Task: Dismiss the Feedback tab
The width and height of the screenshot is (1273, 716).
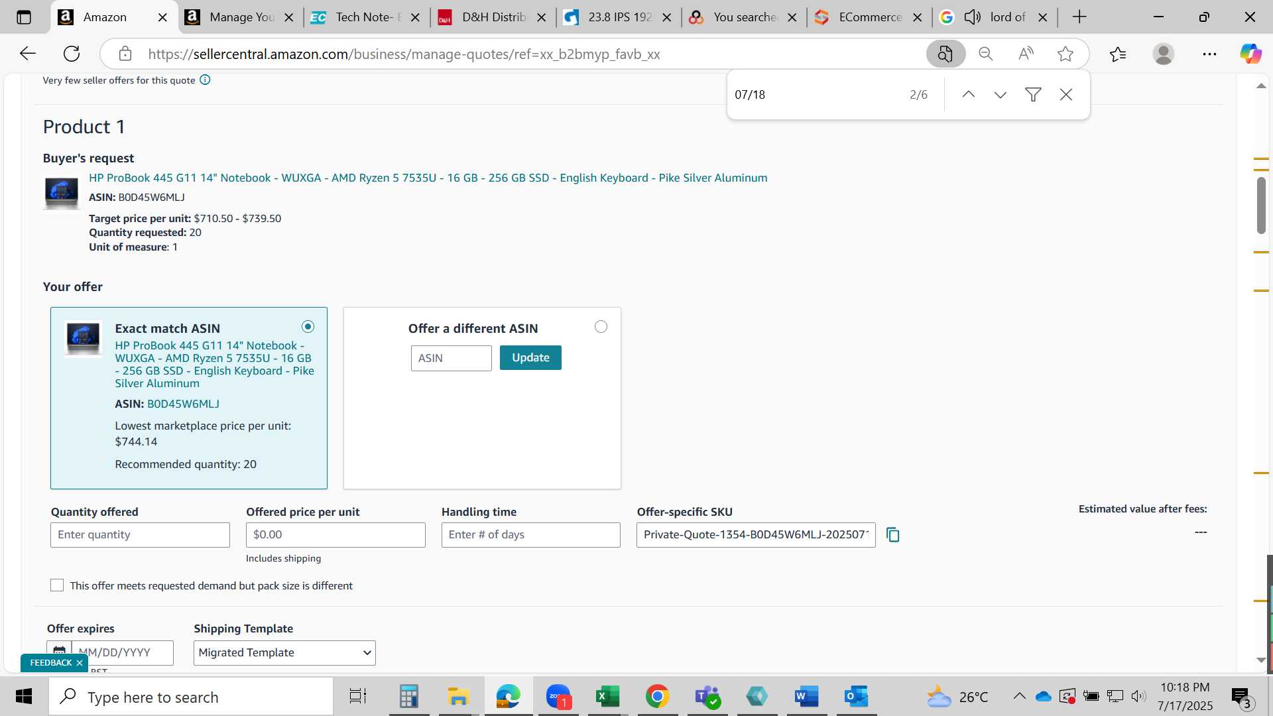Action: click(80, 663)
